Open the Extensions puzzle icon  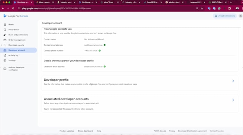coord(229,8)
